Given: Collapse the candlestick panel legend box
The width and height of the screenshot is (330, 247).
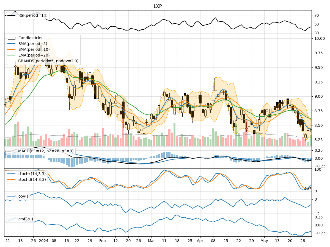Looking at the screenshot, I should pyautogui.click(x=43, y=50).
